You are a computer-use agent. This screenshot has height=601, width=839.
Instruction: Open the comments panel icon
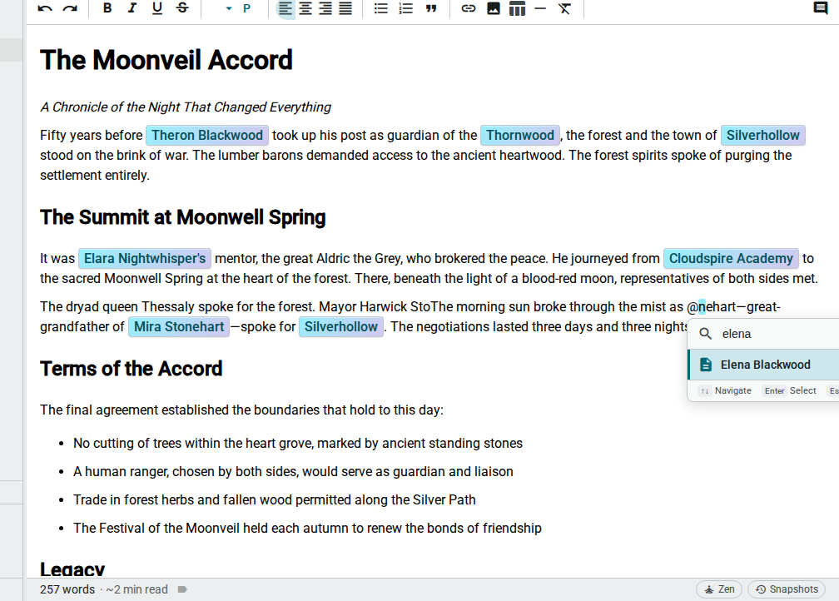coord(821,8)
